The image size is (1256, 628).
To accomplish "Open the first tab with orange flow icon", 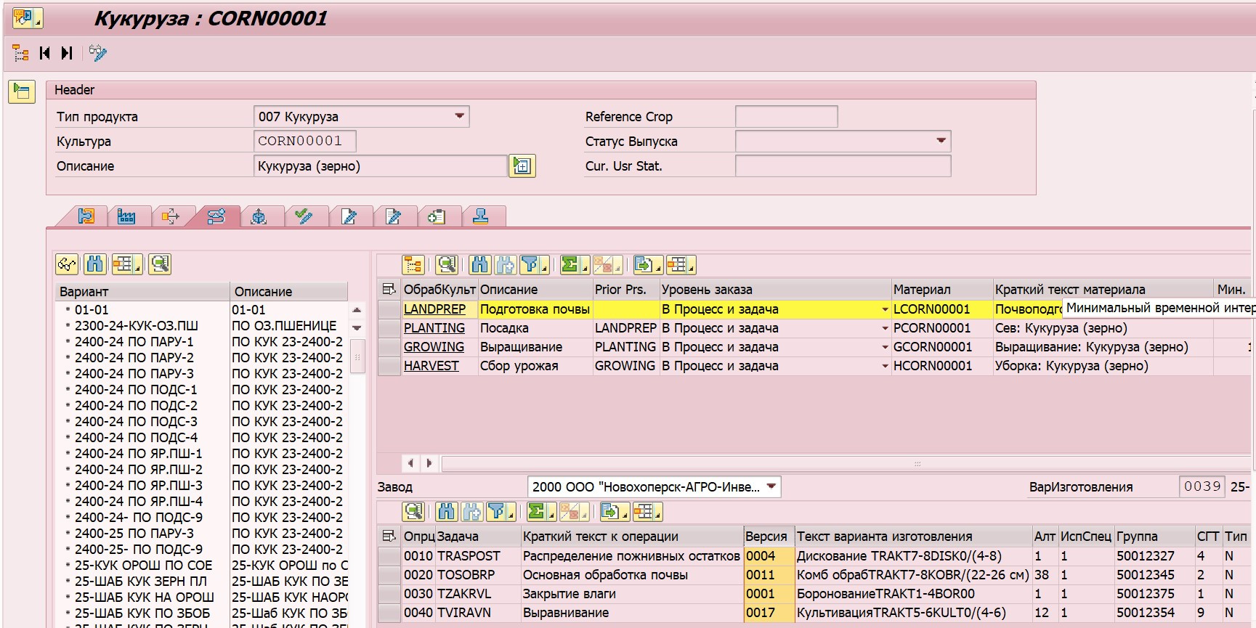I will pyautogui.click(x=86, y=216).
